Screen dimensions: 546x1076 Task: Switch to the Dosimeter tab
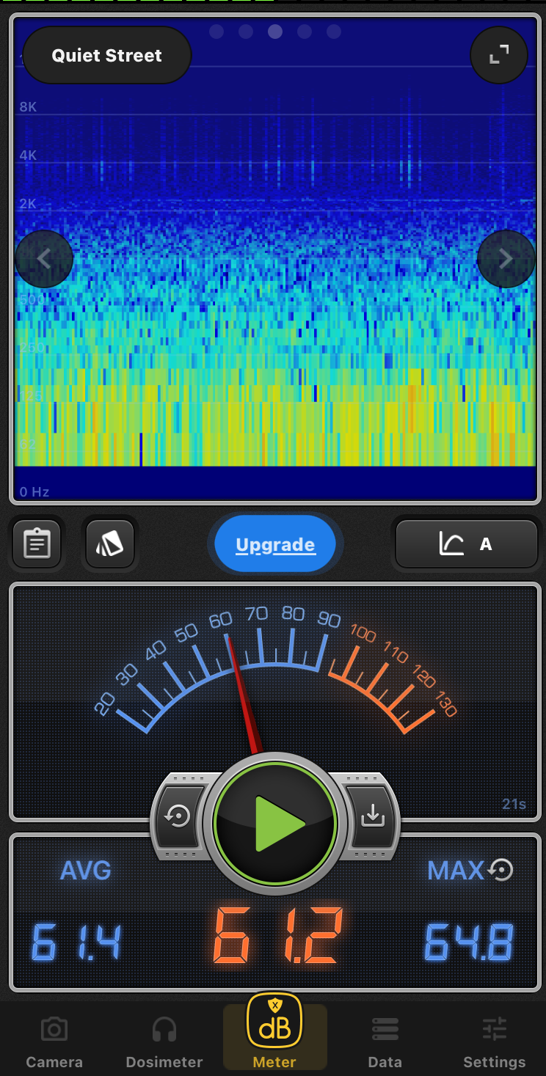pyautogui.click(x=164, y=1042)
